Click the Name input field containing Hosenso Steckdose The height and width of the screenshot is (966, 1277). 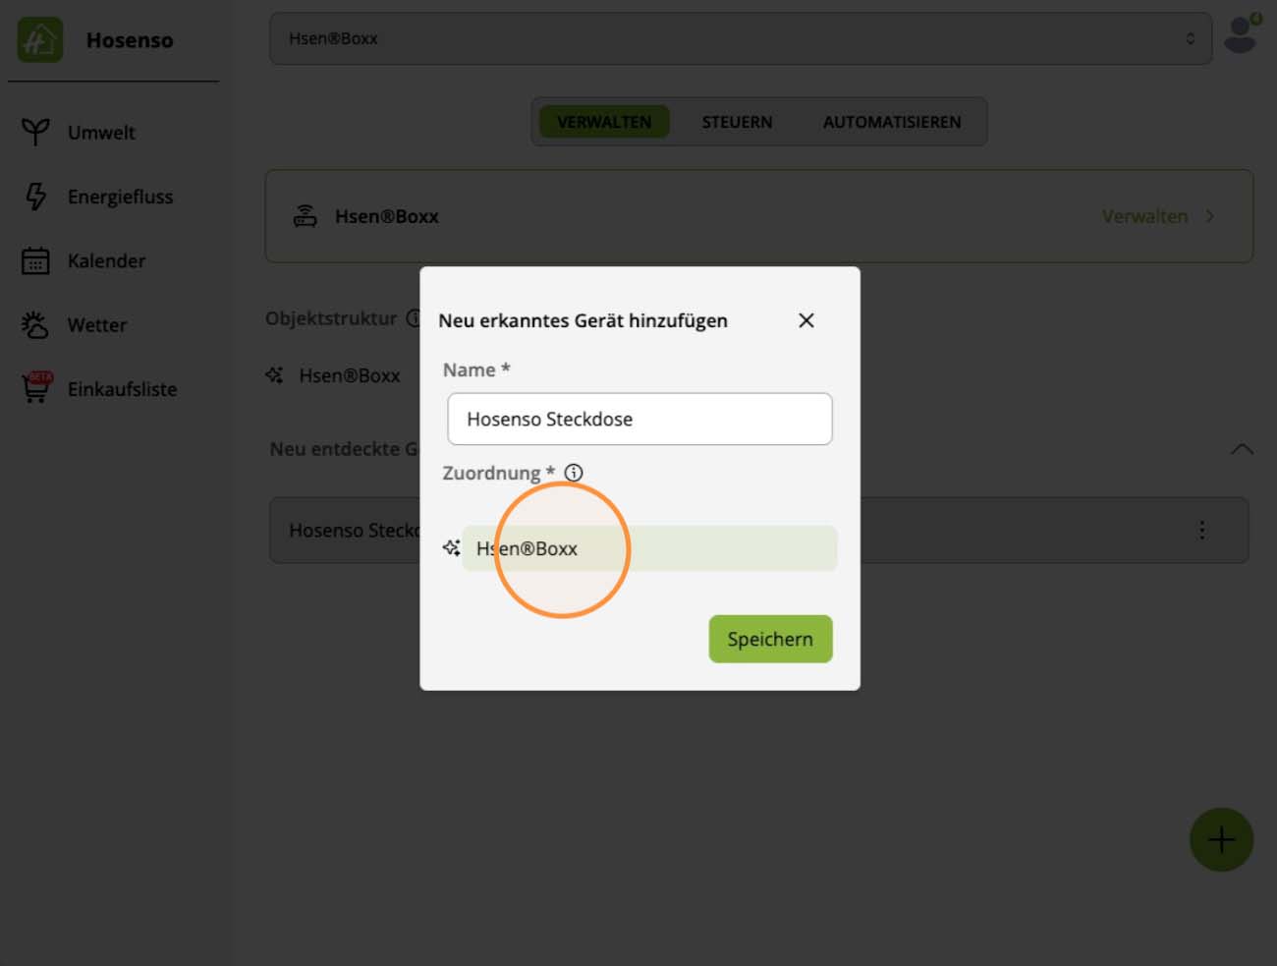[x=639, y=419]
